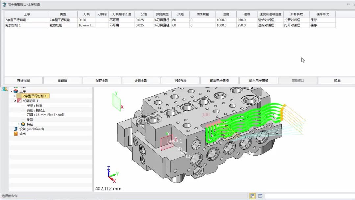Image resolution: width=355 pixels, height=200 pixels.
Task: Click 打开对话框 in the 所有参数 column
Action: pos(292,20)
